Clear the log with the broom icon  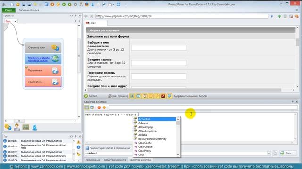pos(79,154)
